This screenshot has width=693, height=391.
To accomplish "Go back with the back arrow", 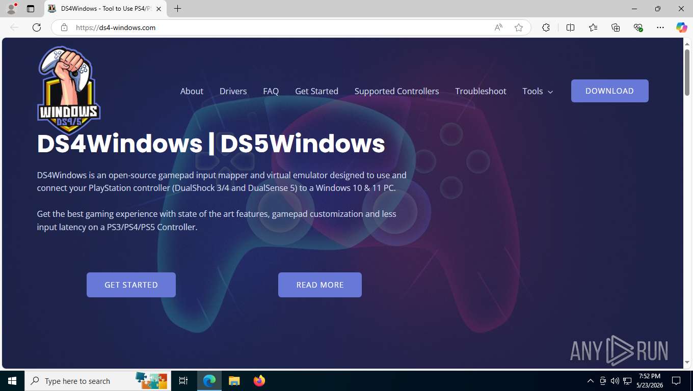I will (14, 27).
